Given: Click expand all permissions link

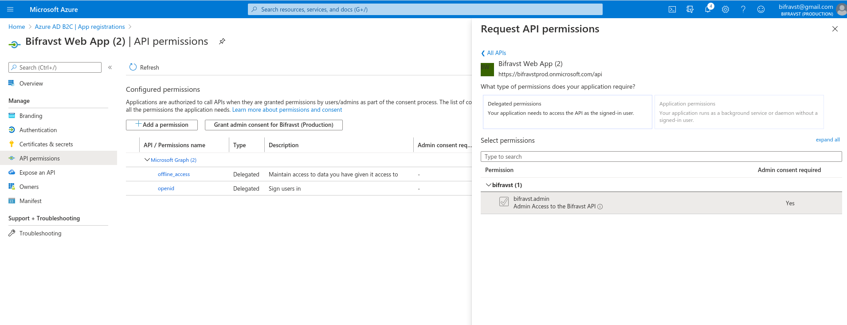Looking at the screenshot, I should pyautogui.click(x=827, y=140).
